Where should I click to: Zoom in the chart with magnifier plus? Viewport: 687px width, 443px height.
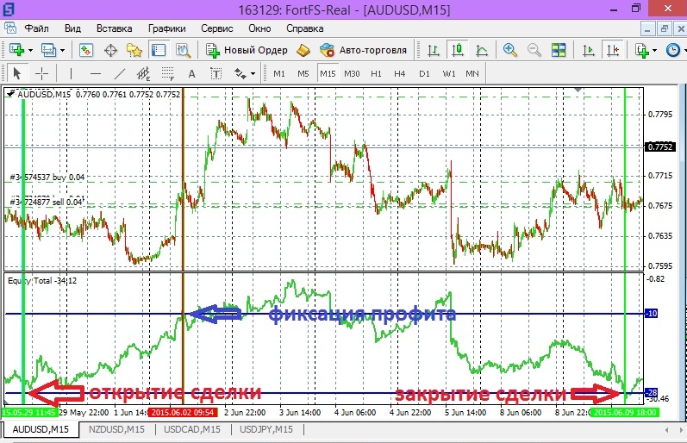510,50
